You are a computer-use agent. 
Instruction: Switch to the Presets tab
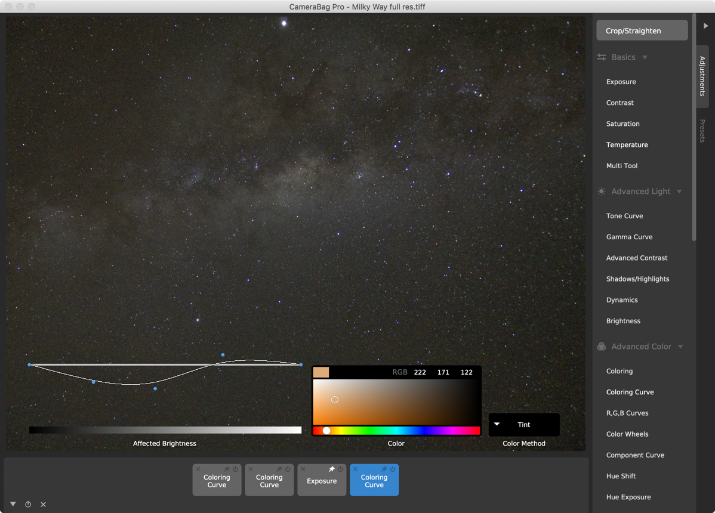pos(702,131)
